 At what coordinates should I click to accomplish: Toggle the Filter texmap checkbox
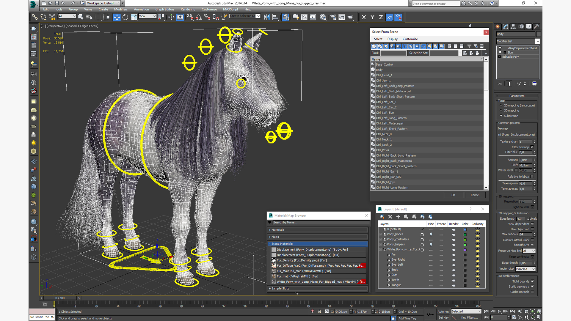[532, 147]
